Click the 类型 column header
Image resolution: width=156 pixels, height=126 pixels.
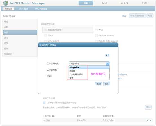(x=79, y=116)
